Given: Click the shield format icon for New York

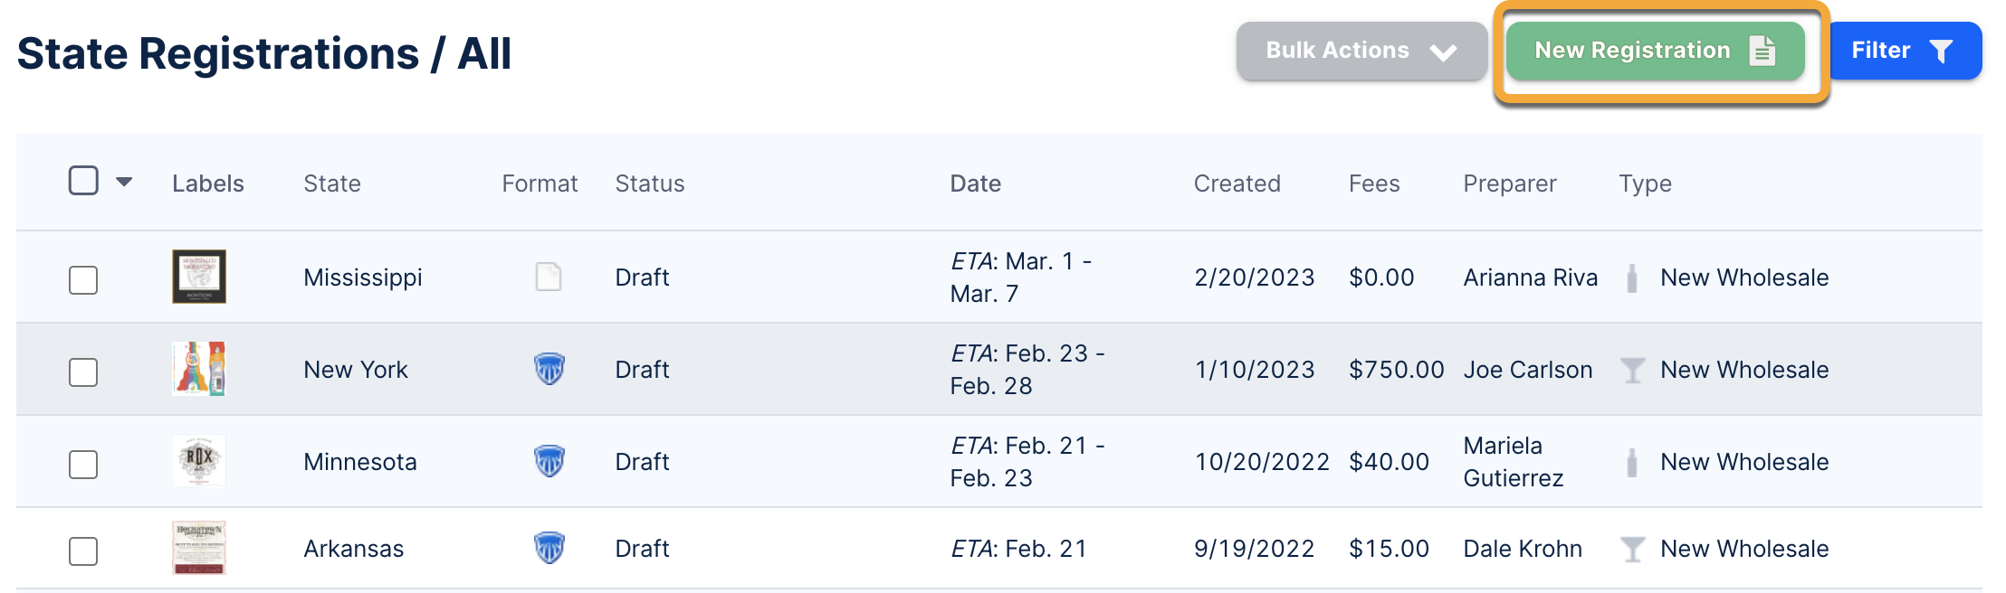Looking at the screenshot, I should click(x=549, y=369).
